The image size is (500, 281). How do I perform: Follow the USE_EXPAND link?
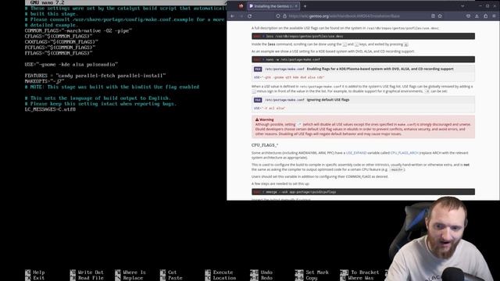pyautogui.click(x=356, y=153)
